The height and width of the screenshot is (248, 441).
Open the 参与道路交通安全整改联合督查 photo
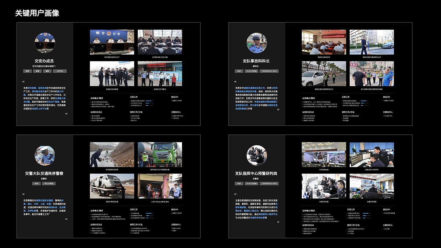(372, 74)
